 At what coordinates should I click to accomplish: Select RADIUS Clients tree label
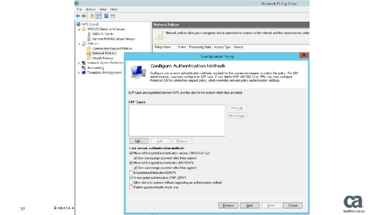[x=103, y=34]
